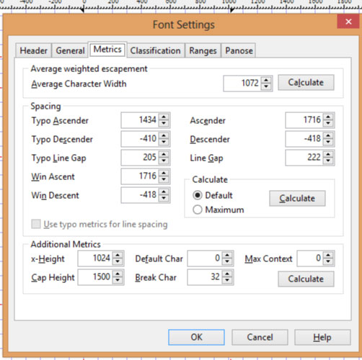Focus the Win Ascent field

pyautogui.click(x=140, y=176)
